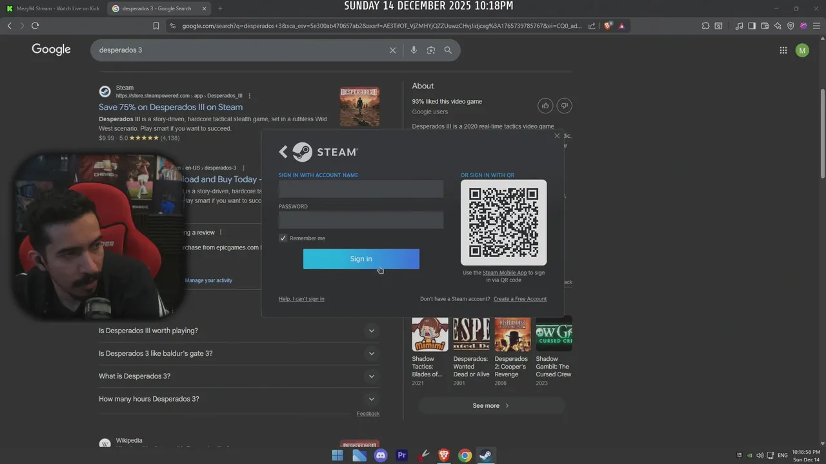The image size is (826, 464).
Task: Click the Google logo
Action: 51,50
